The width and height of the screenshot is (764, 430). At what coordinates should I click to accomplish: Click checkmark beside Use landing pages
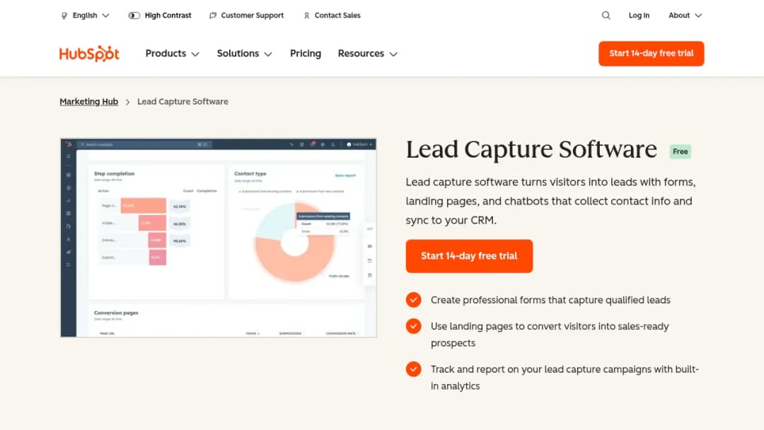pos(414,326)
